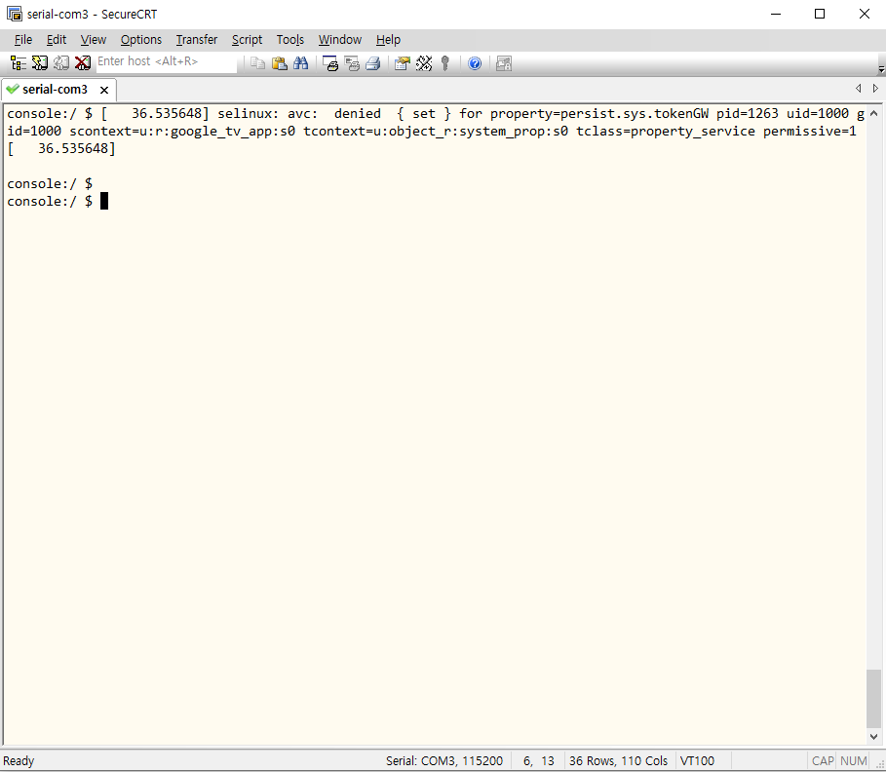The width and height of the screenshot is (886, 772).
Task: Click the Enter host input field
Action: (x=166, y=62)
